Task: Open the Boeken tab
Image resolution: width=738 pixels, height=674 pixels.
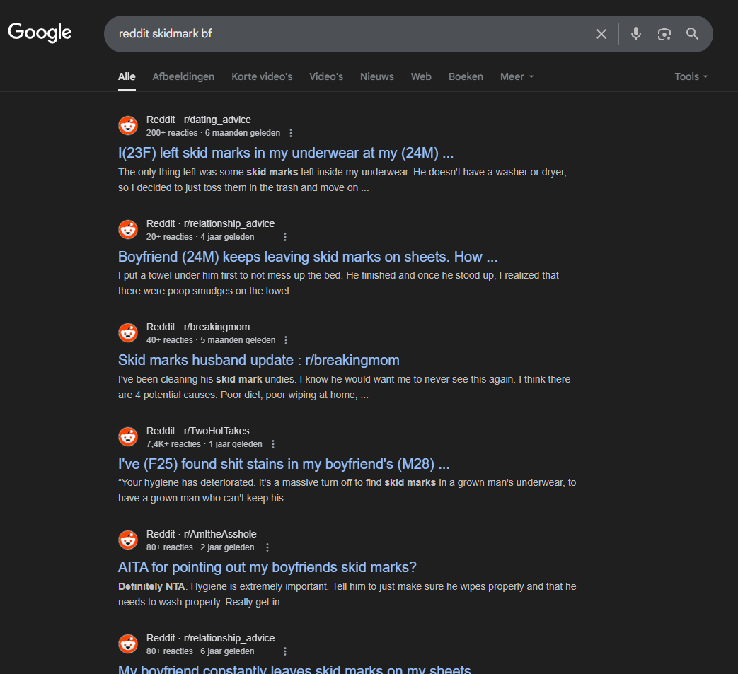Action: 466,76
